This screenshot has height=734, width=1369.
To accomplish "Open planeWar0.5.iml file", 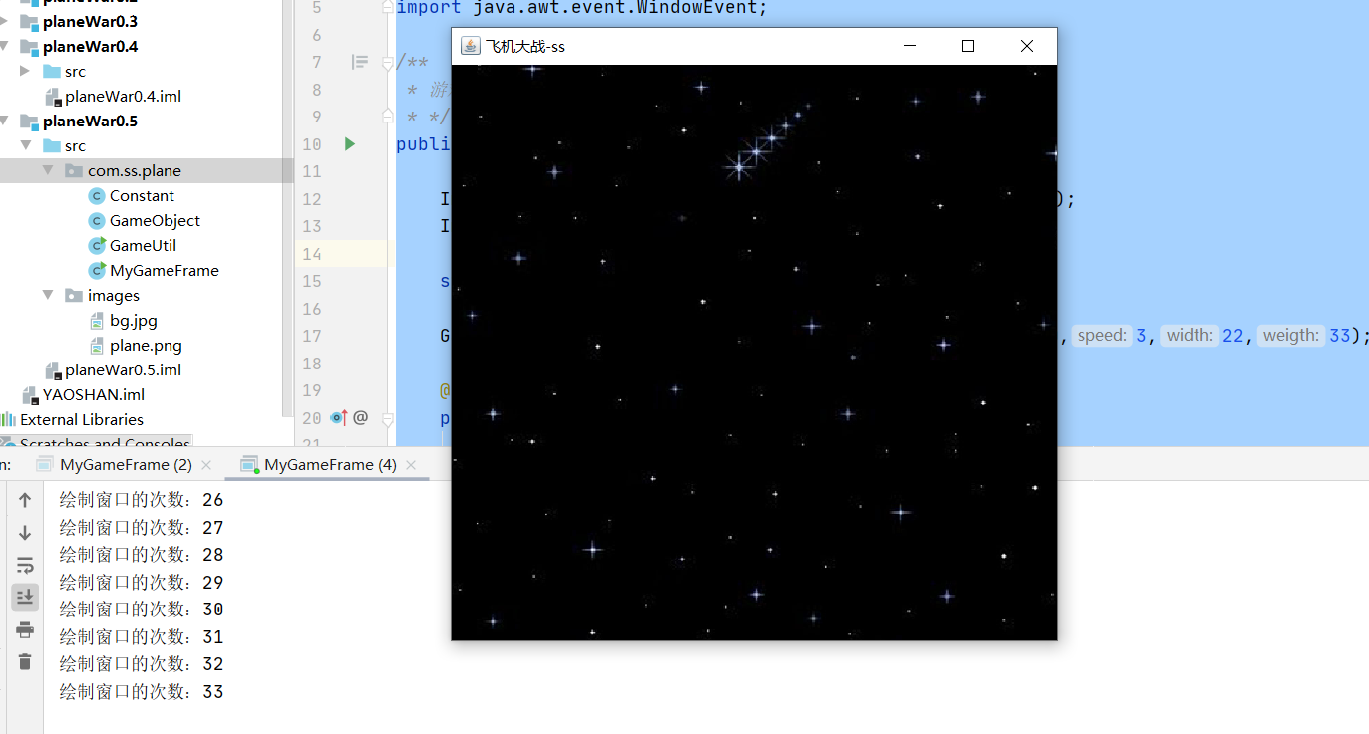I will coord(123,370).
